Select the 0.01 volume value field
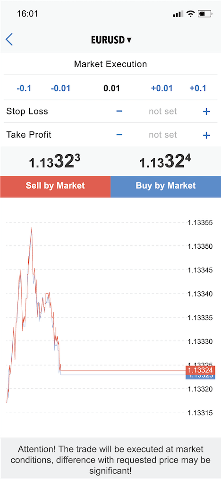This screenshot has height=479, width=221. pyautogui.click(x=111, y=88)
